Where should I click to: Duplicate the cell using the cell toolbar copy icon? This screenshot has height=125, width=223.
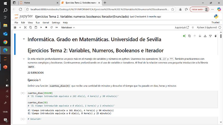[x=189, y=36]
